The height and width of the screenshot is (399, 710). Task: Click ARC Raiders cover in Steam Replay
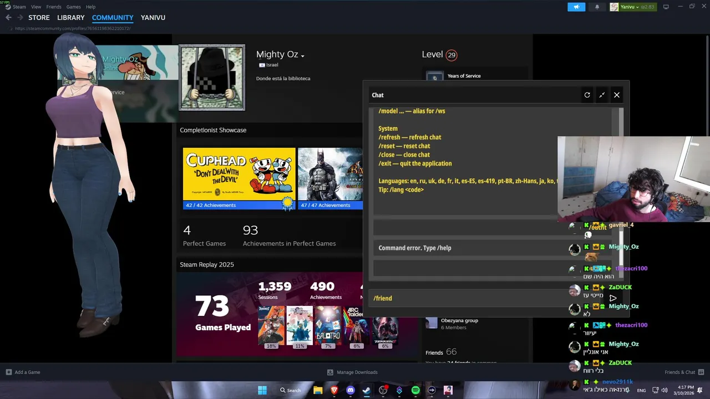(357, 324)
